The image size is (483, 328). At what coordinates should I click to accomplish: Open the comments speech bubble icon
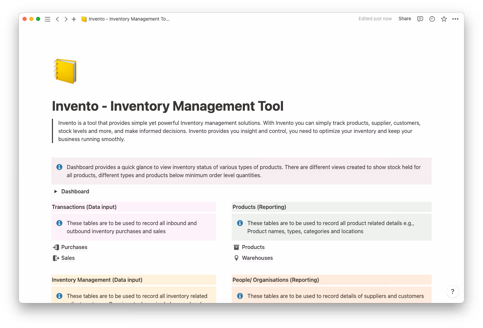pyautogui.click(x=420, y=19)
